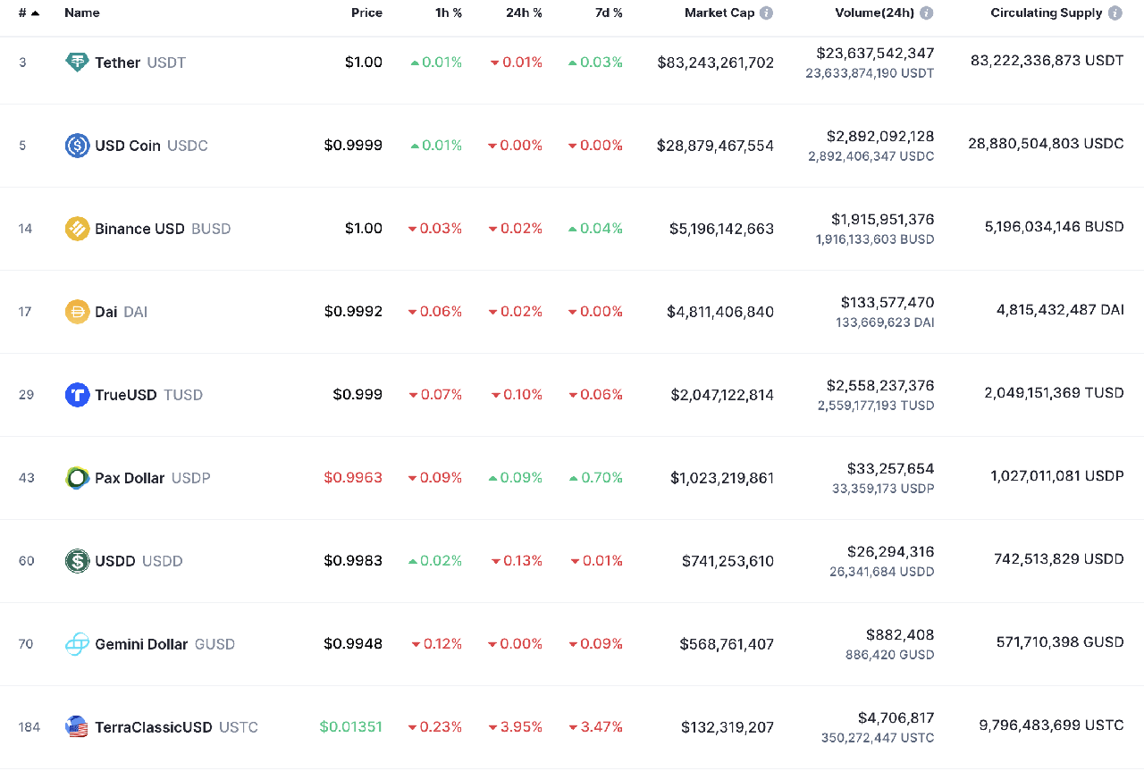Viewport: 1144px width, 771px height.
Task: Click the Volume(24h) info icon
Action: 927,13
